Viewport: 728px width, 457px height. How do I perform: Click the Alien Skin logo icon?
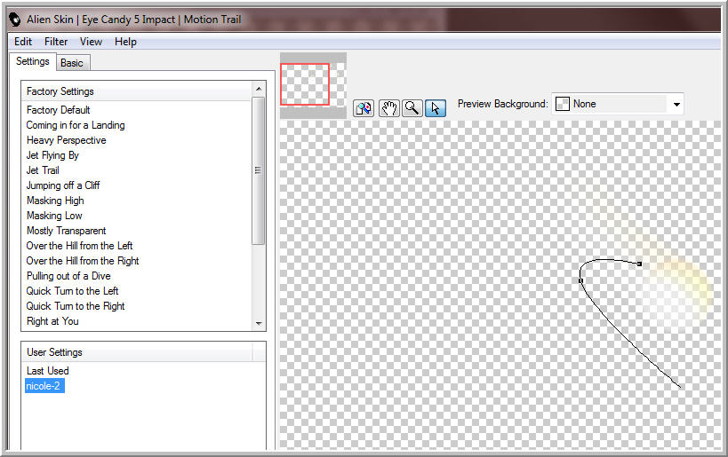pos(15,20)
